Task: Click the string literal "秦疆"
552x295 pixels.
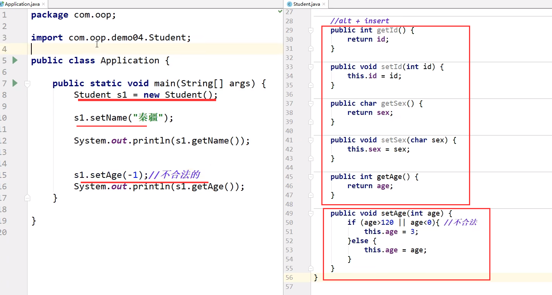Action: (148, 118)
